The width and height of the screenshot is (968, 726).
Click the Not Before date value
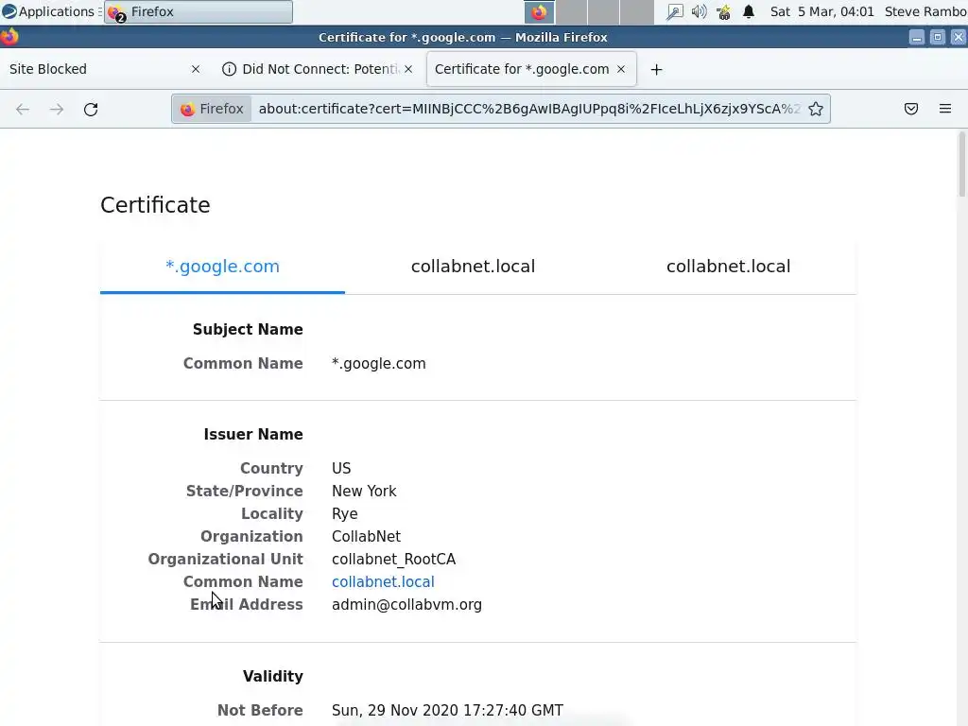[447, 711]
